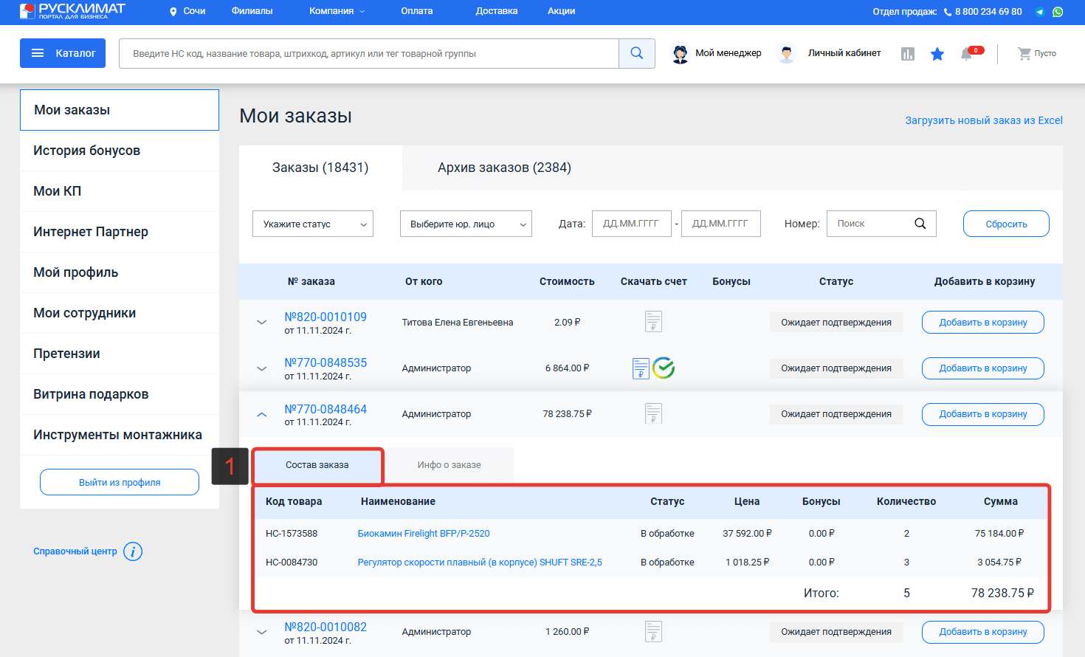The width and height of the screenshot is (1085, 657).
Task: Open favorites star icon
Action: [937, 54]
